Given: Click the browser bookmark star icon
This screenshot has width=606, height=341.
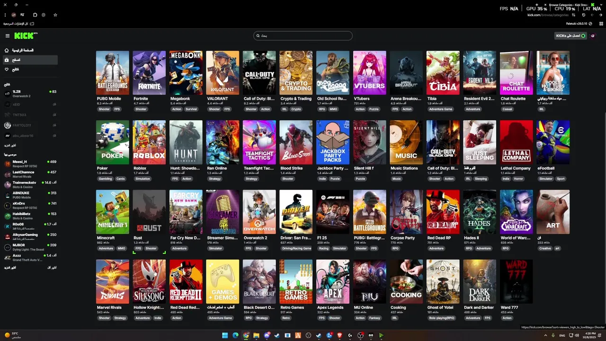Looking at the screenshot, I should click(x=55, y=15).
